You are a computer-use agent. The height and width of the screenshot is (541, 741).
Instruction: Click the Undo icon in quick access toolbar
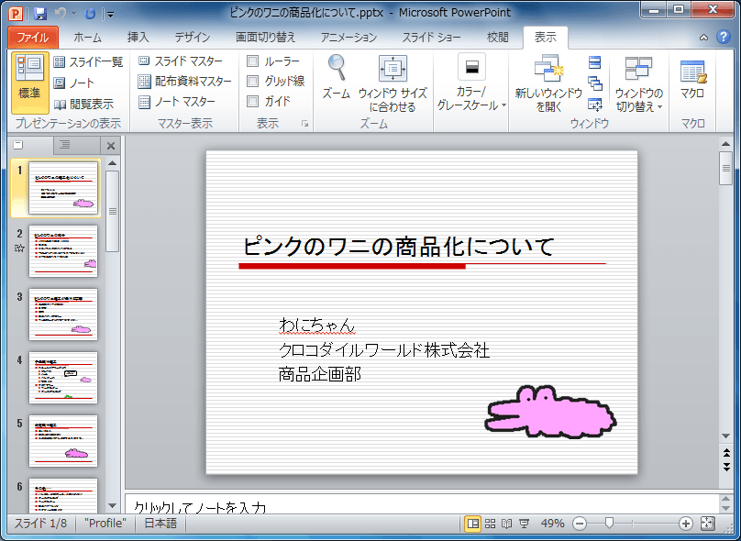tap(60, 13)
